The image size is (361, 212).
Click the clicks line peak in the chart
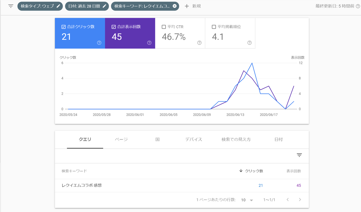coord(252,63)
